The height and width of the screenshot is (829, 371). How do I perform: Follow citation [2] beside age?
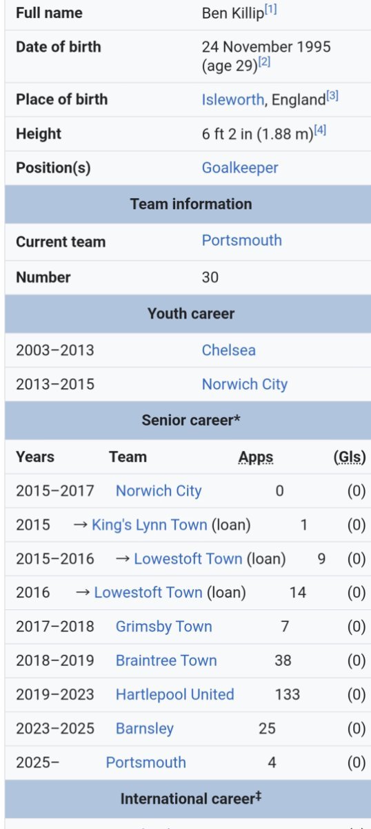[264, 63]
